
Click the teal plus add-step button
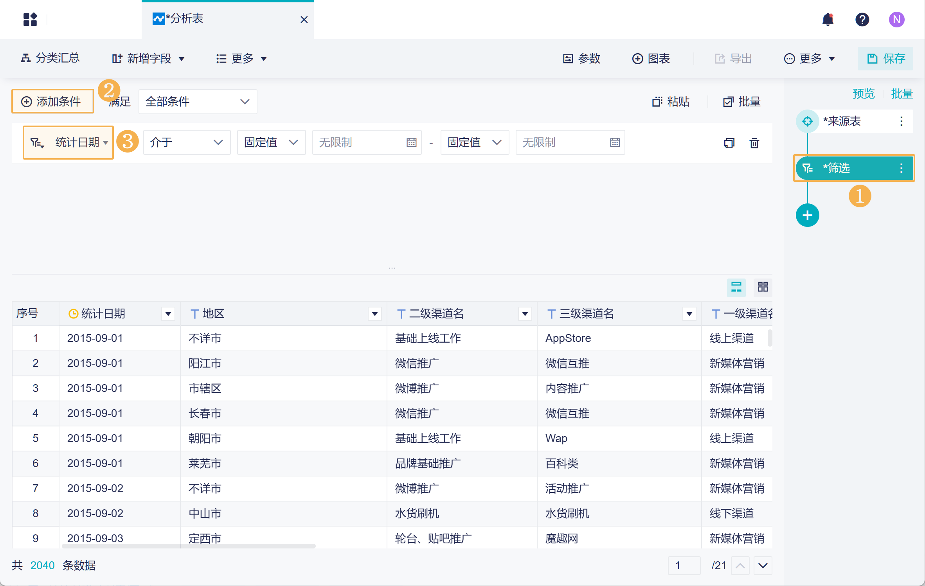(x=807, y=215)
